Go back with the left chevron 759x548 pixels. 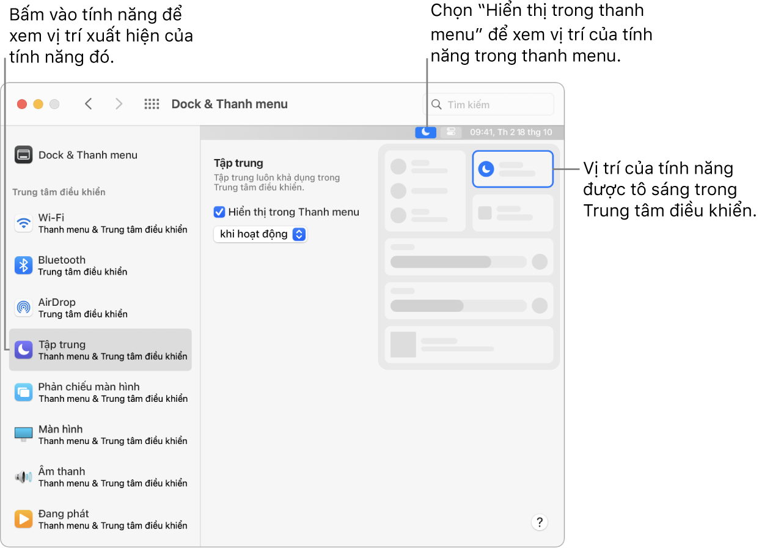click(x=89, y=104)
